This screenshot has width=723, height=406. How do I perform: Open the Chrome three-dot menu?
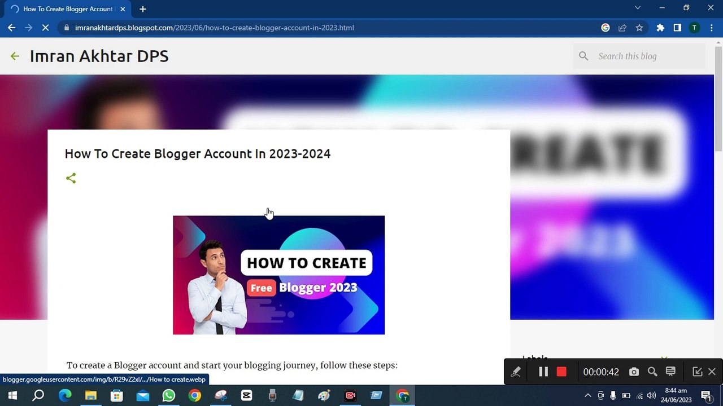pos(711,28)
